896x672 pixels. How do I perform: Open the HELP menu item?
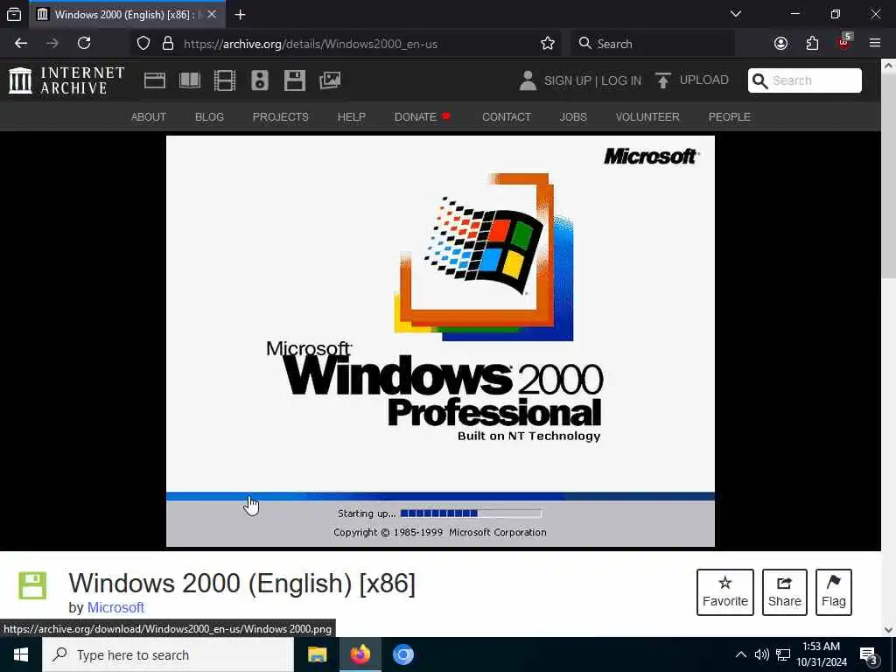[352, 116]
